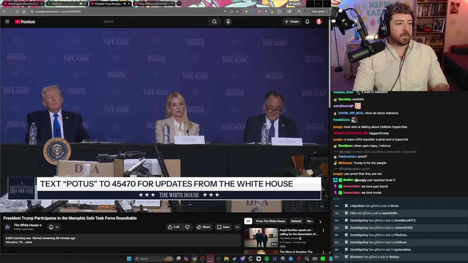Start voice search with the microphone
The image size is (468, 263).
point(228,22)
